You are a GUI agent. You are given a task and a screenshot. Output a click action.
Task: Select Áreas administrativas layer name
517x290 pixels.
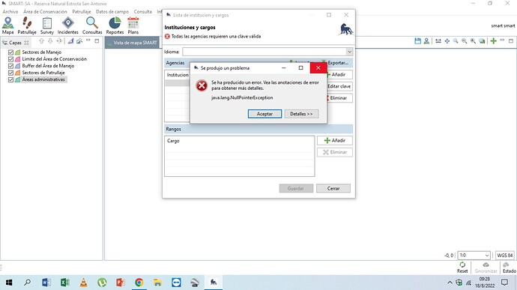point(43,79)
